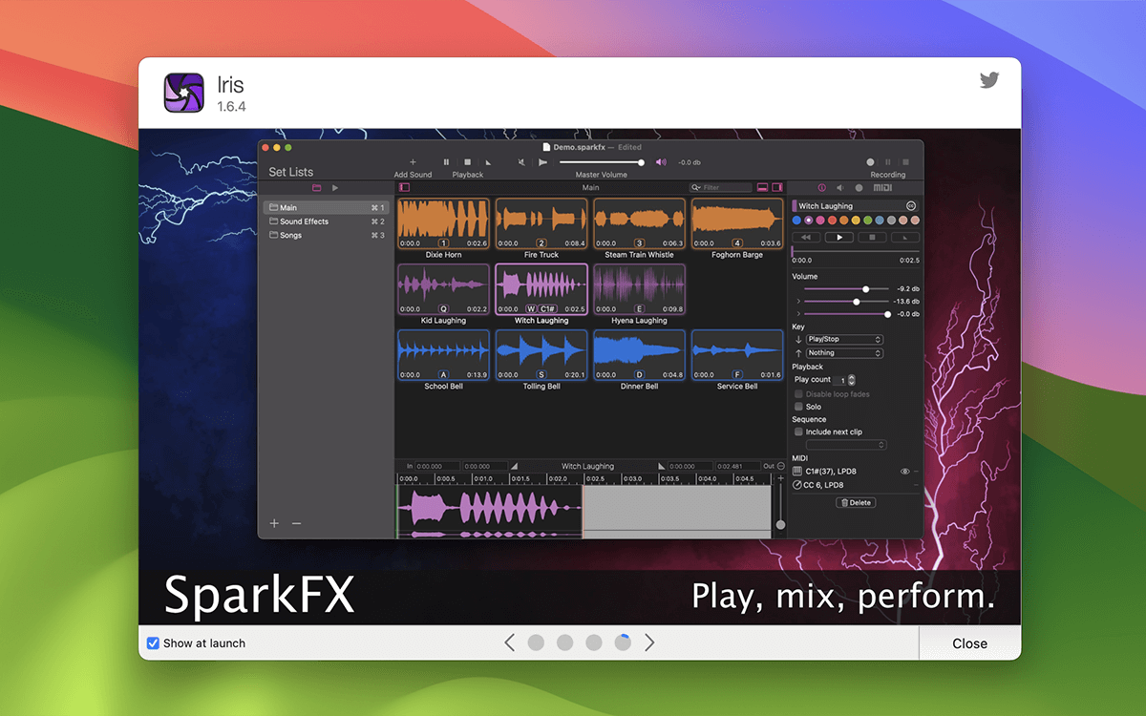Enable the Solo checkbox
This screenshot has width=1146, height=716.
(x=798, y=407)
